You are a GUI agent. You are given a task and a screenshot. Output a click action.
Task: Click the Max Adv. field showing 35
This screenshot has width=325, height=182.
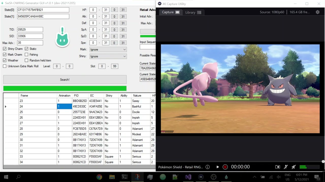pyautogui.click(x=30, y=43)
